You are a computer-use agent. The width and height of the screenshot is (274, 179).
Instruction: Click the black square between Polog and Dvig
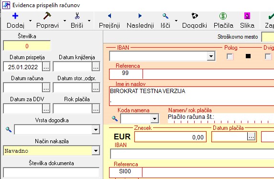point(248,56)
